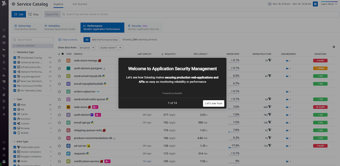Viewport: 340px width, 166px height.
Task: Click web-store 3.6% error rate bar
Action: click(234, 109)
